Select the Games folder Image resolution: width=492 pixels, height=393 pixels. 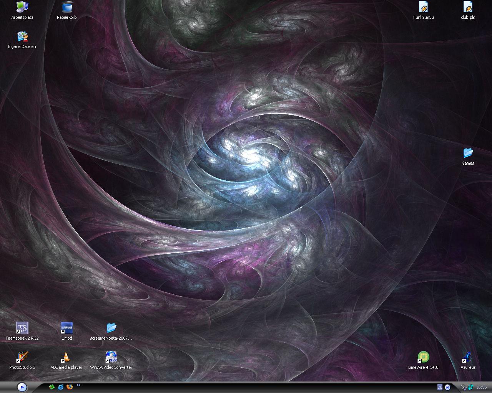(x=468, y=153)
